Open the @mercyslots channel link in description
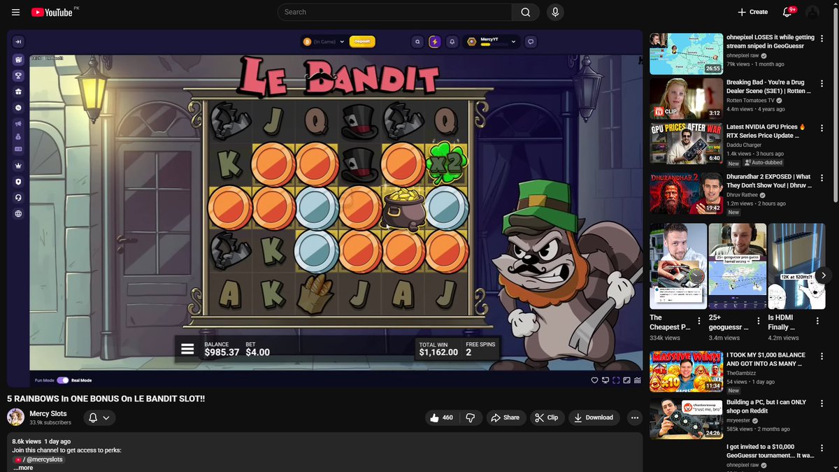 point(39,459)
